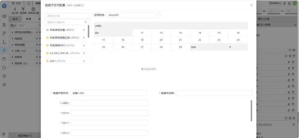Image resolution: width=299 pixels, height=138 pixels.
Task: Click the form's vertical scrollbar
Action: 252,111
